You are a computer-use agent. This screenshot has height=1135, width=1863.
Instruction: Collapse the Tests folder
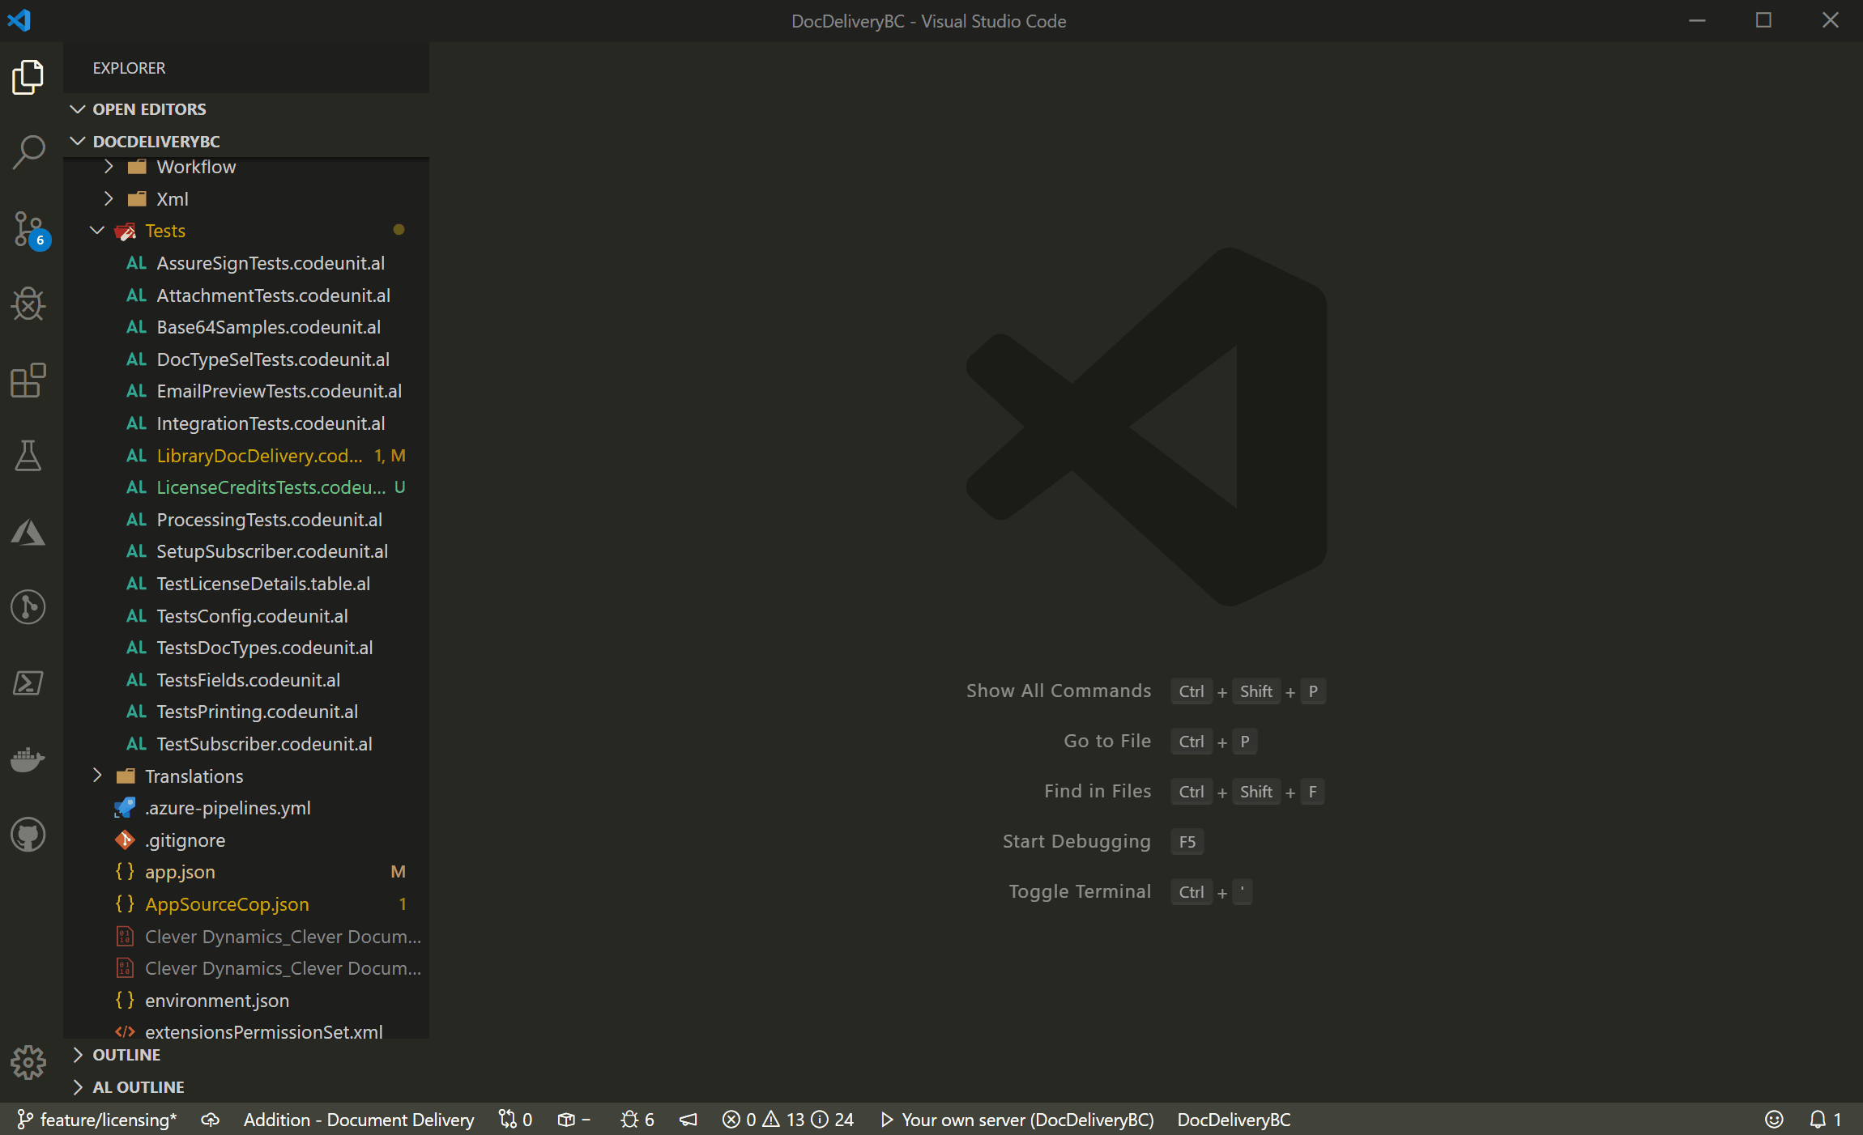click(x=246, y=232)
